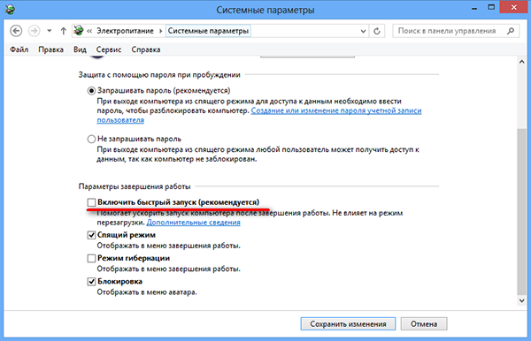Click the power options address bar icon
Image resolution: width=531 pixels, height=341 pixels.
(79, 31)
